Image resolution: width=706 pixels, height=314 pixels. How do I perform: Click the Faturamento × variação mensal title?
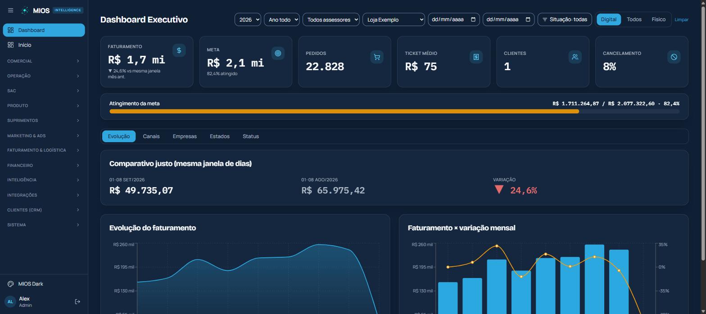462,228
